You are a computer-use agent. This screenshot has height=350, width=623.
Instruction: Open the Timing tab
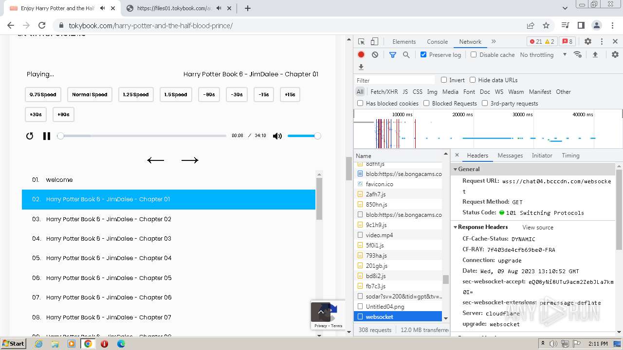(x=570, y=156)
